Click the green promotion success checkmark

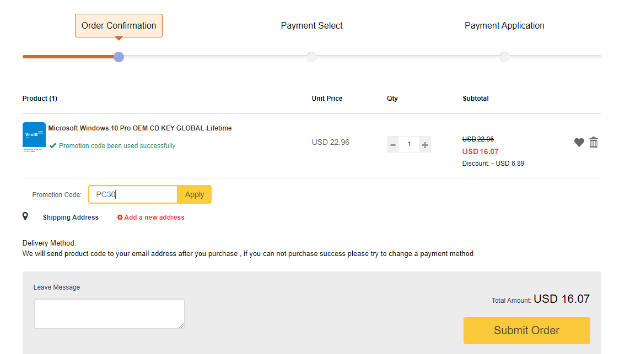pos(53,146)
